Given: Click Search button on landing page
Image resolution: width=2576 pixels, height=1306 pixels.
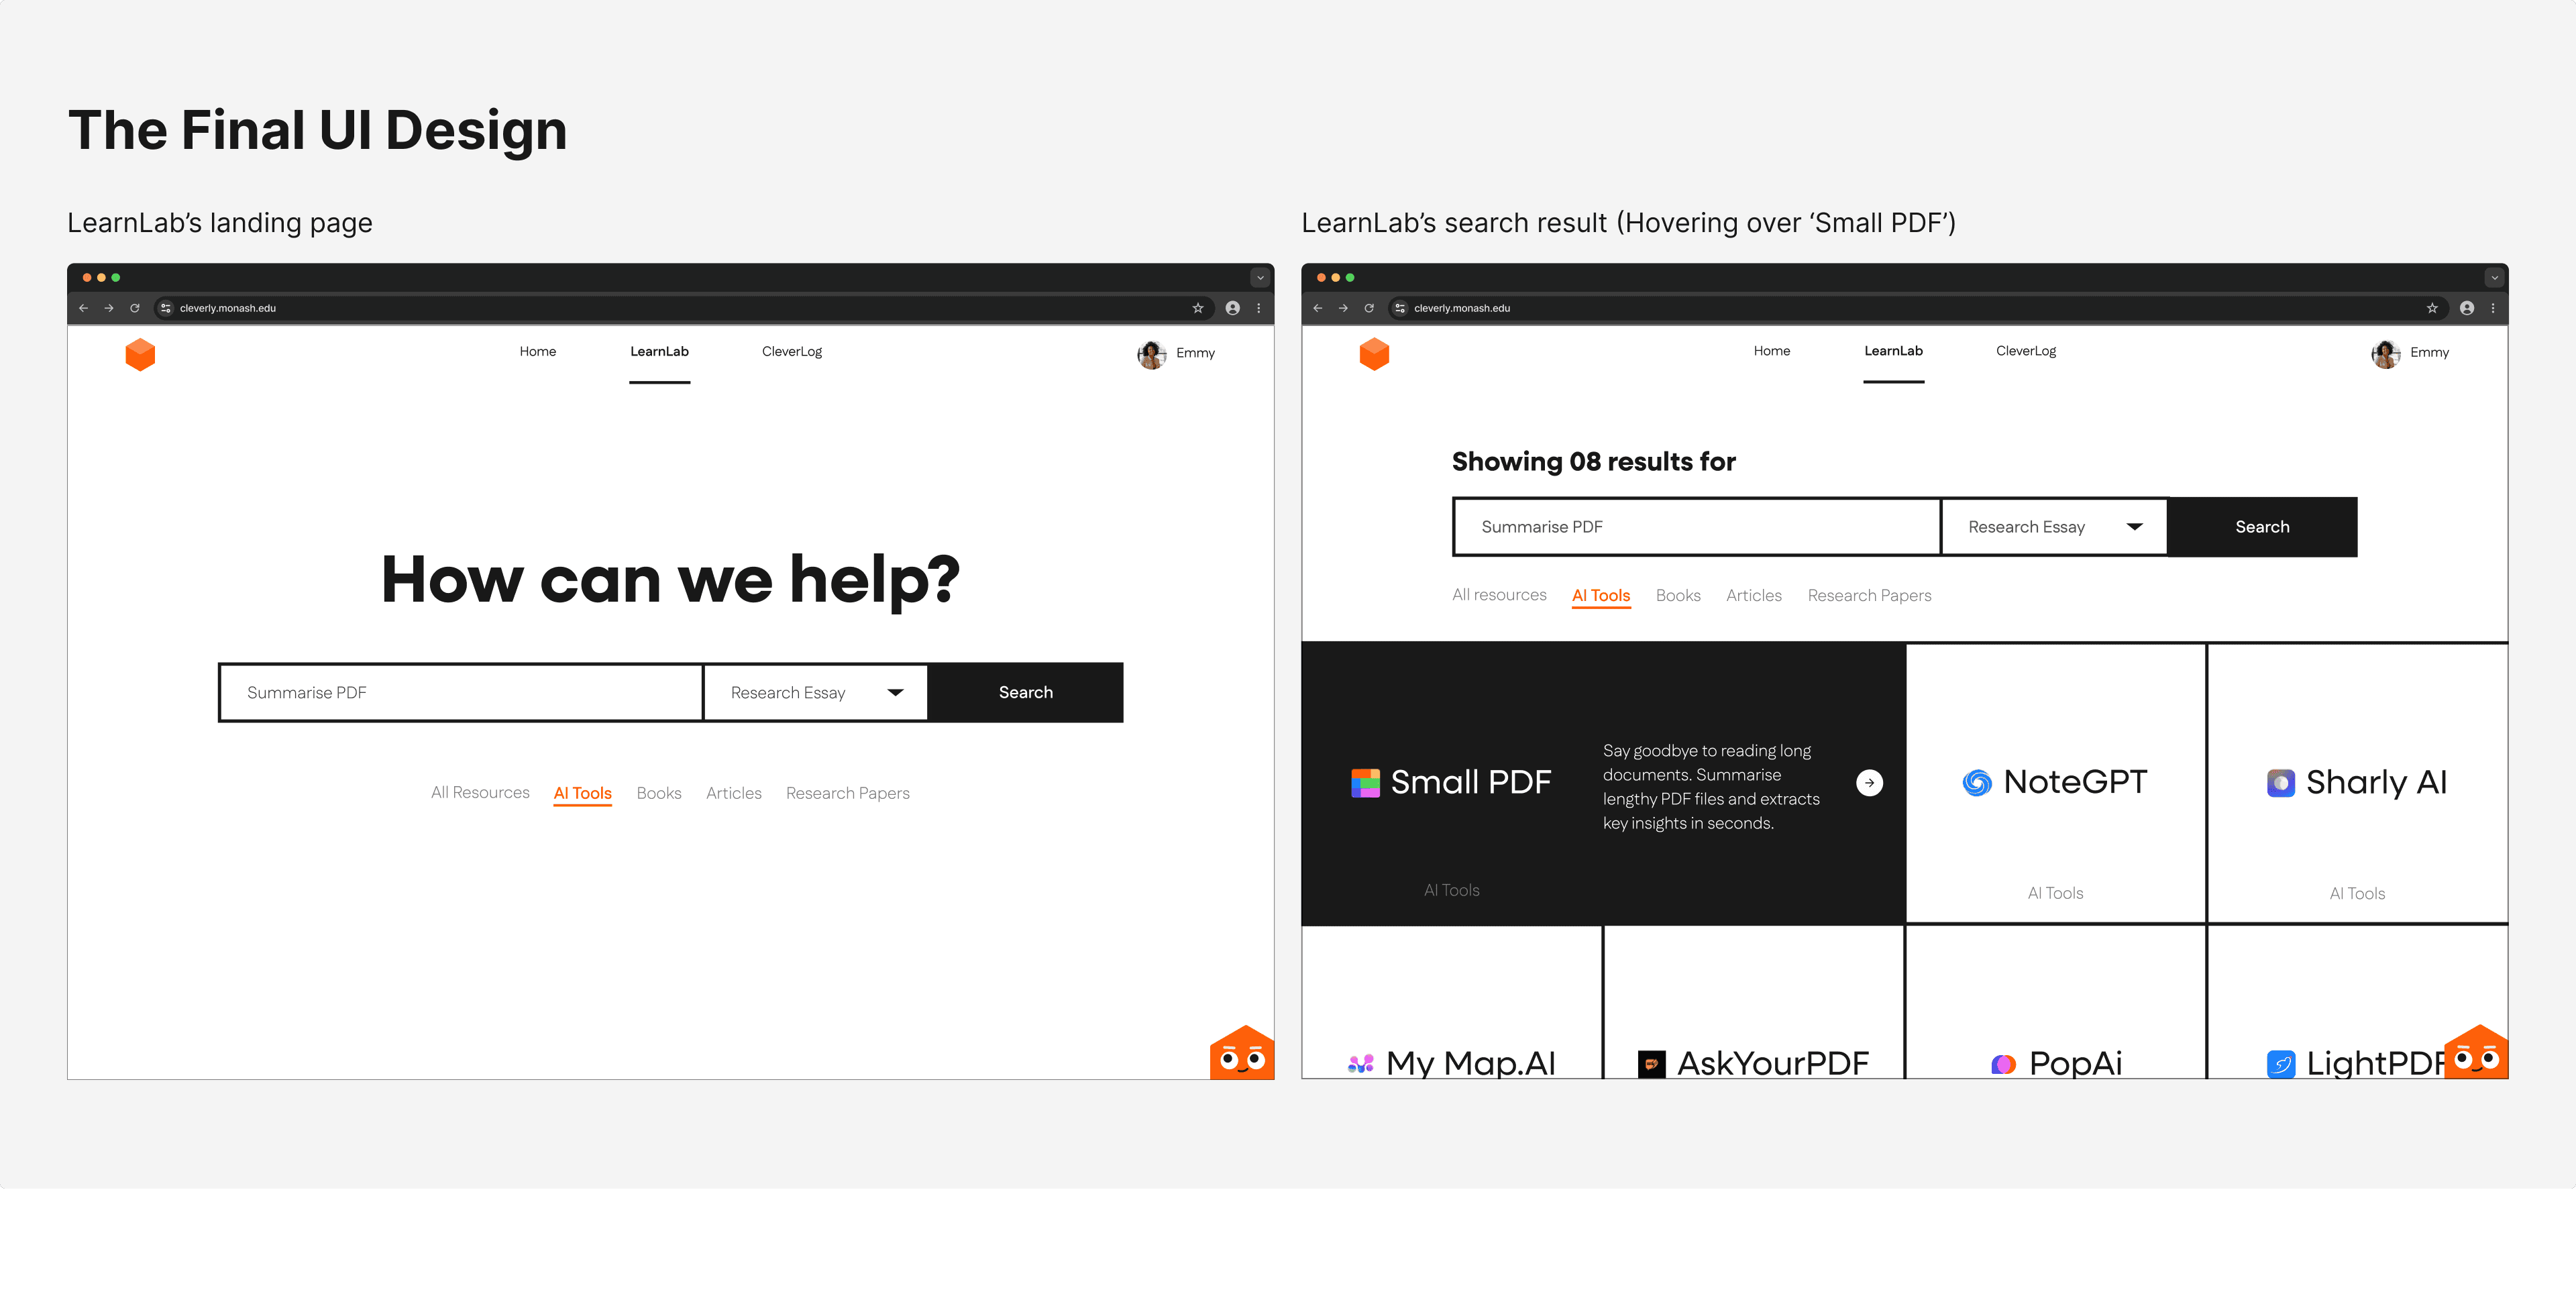Looking at the screenshot, I should click(x=1025, y=693).
